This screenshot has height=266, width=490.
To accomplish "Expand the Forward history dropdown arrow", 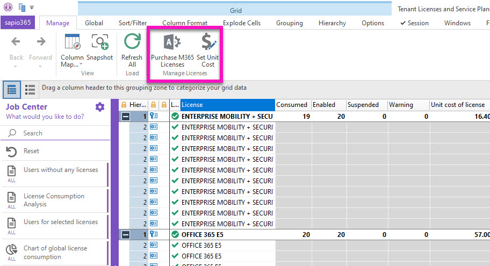I will (40, 66).
